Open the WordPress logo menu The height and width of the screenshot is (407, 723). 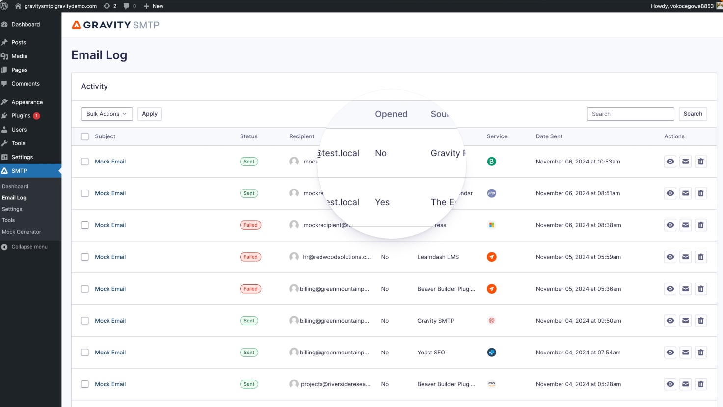[x=4, y=6]
